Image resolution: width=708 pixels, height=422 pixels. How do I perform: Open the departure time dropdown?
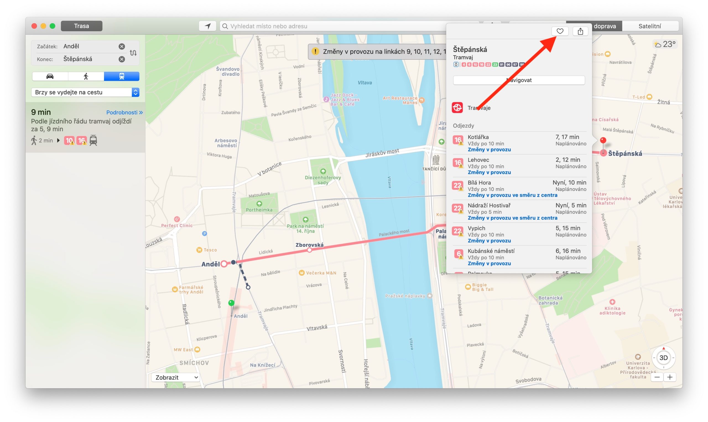point(85,92)
